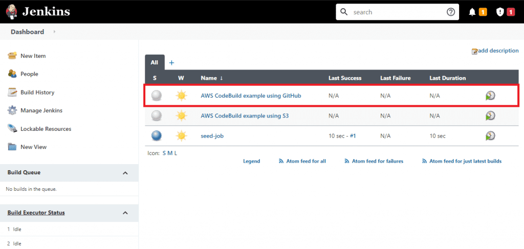The height and width of the screenshot is (249, 524).
Task: Collapse the Build Queue panel
Action: pos(125,173)
